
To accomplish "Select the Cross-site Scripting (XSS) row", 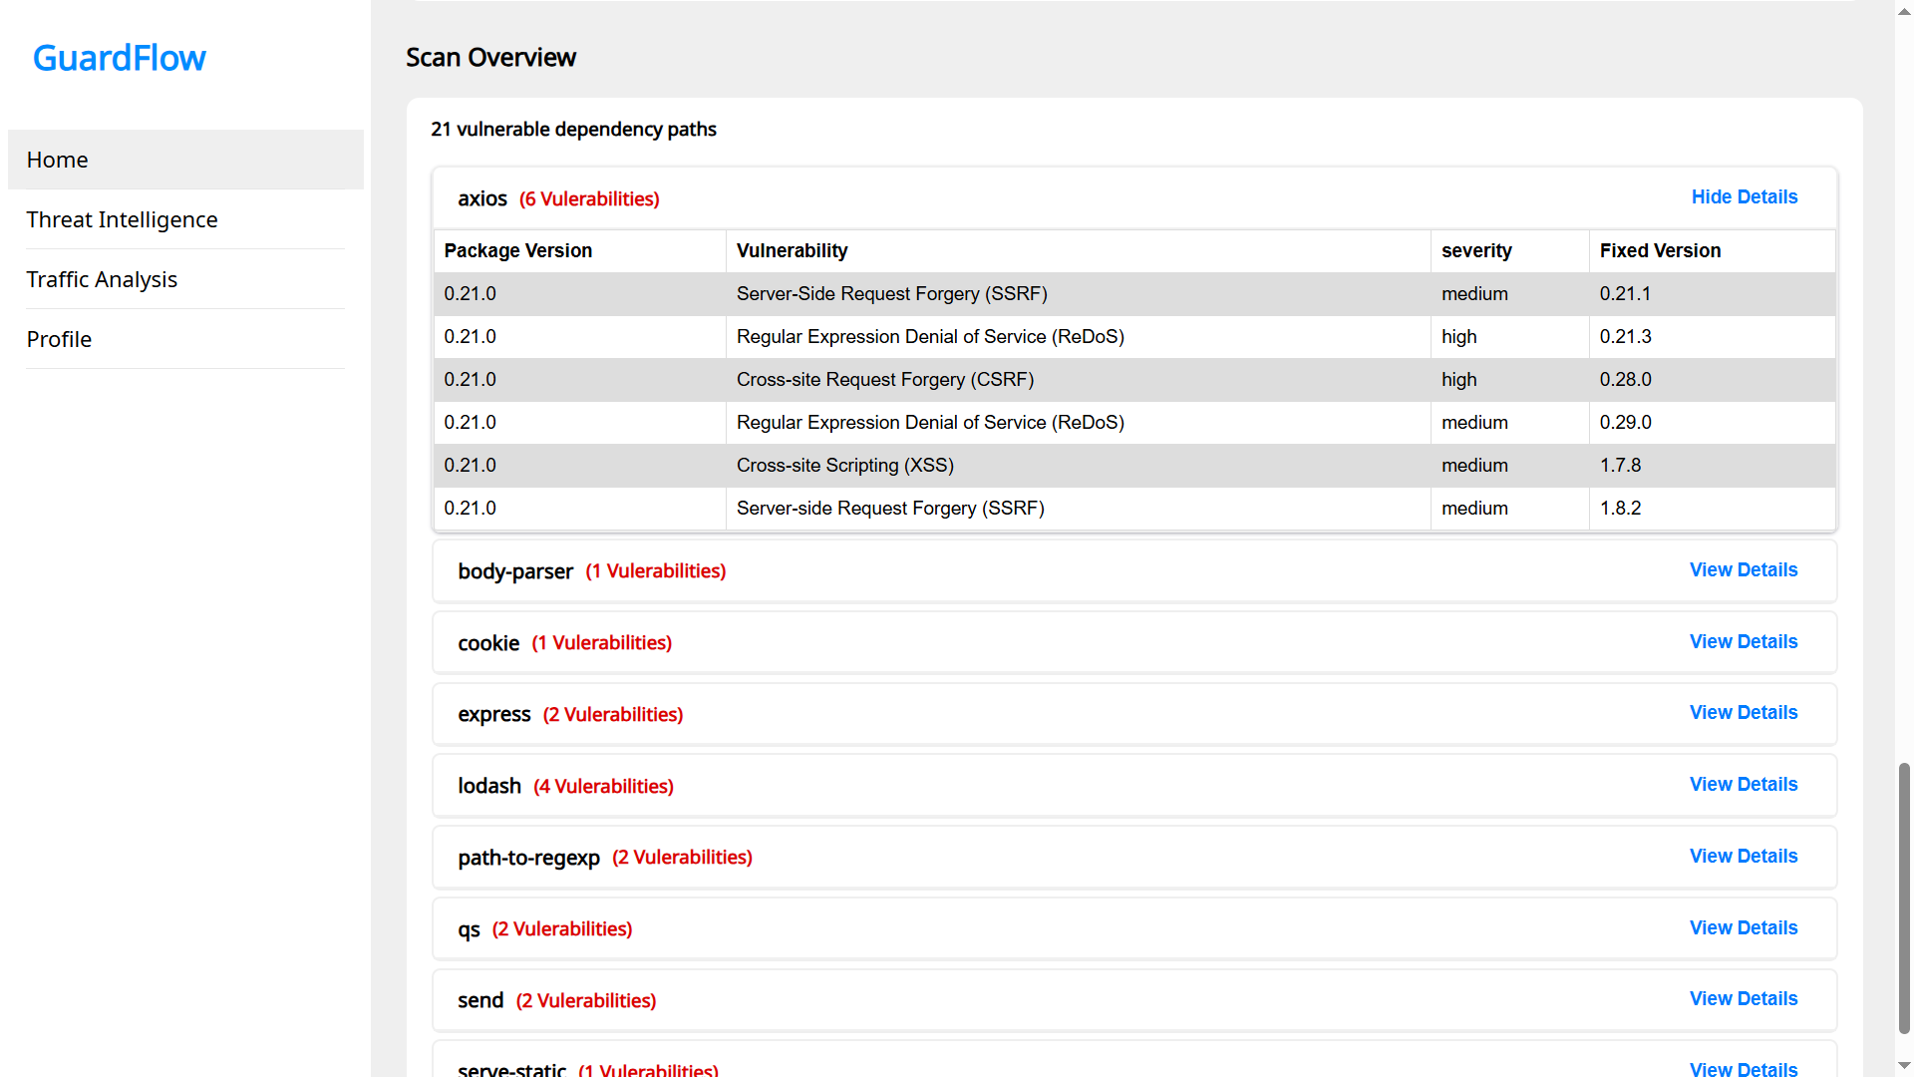I will pyautogui.click(x=844, y=465).
